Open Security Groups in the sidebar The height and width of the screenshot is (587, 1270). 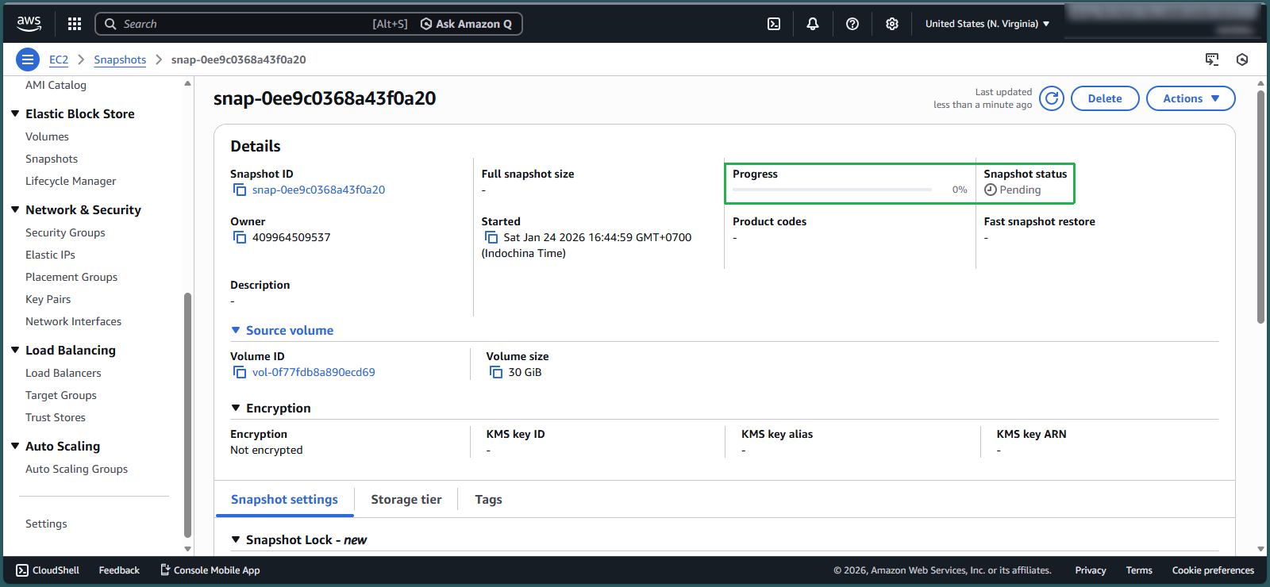click(x=65, y=232)
